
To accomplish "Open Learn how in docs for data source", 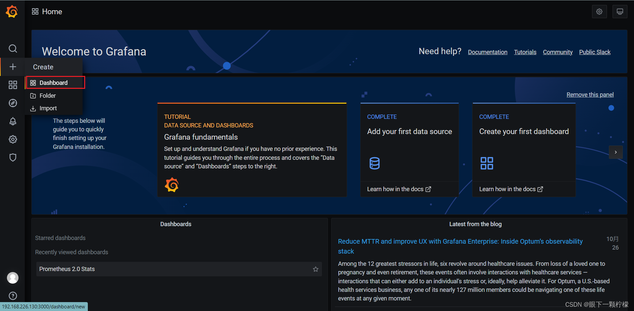I will [399, 189].
